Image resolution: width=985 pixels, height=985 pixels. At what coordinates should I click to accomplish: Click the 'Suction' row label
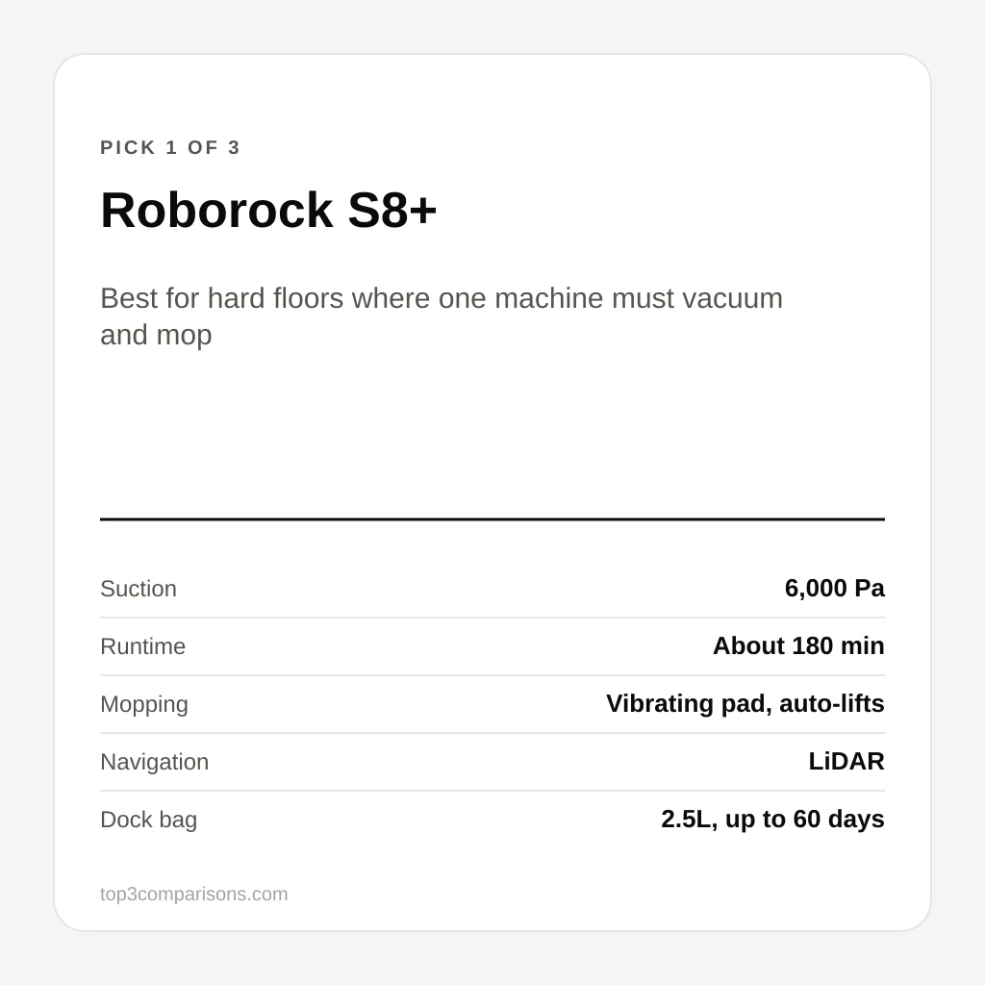tap(139, 589)
